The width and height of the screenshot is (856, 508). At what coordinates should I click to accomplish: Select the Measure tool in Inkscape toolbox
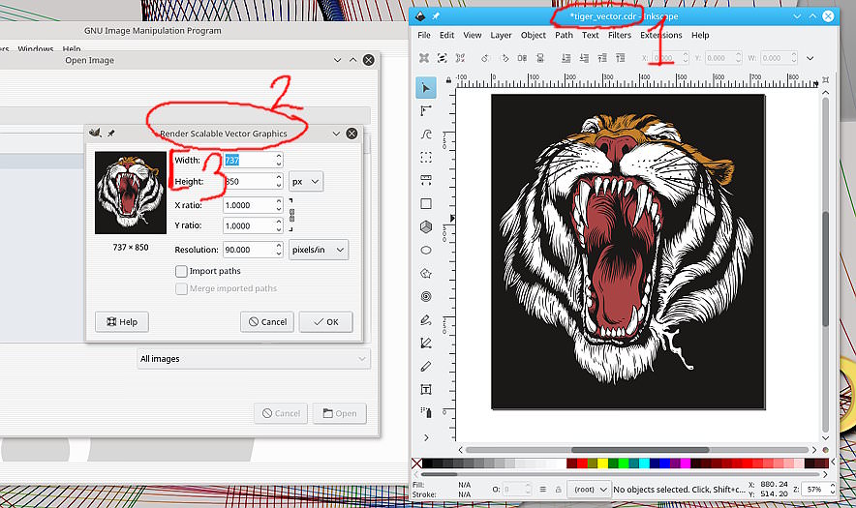(x=426, y=180)
